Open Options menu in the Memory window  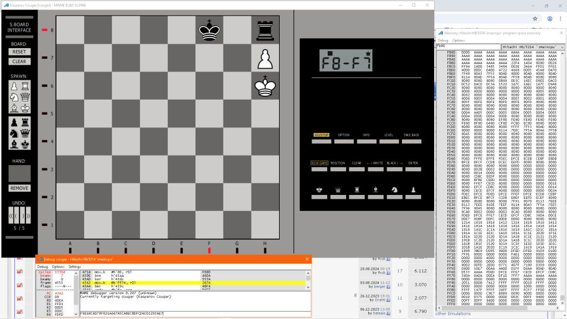coord(458,40)
